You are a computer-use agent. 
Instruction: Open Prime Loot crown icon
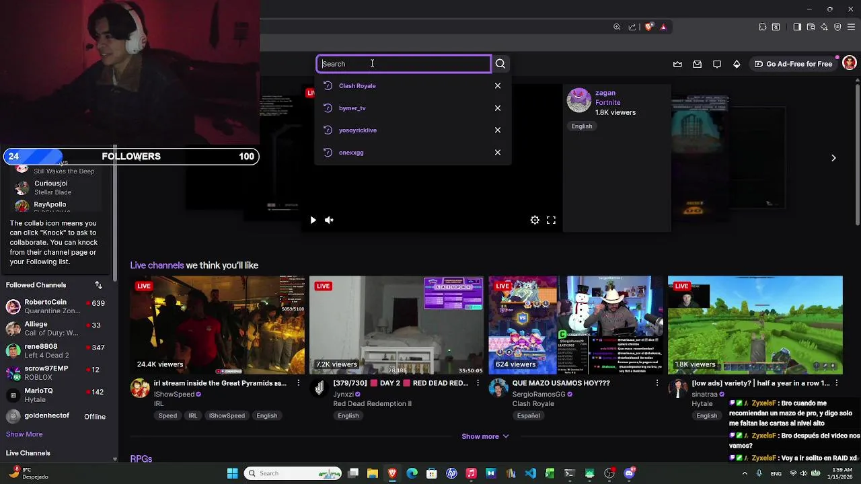coord(677,64)
